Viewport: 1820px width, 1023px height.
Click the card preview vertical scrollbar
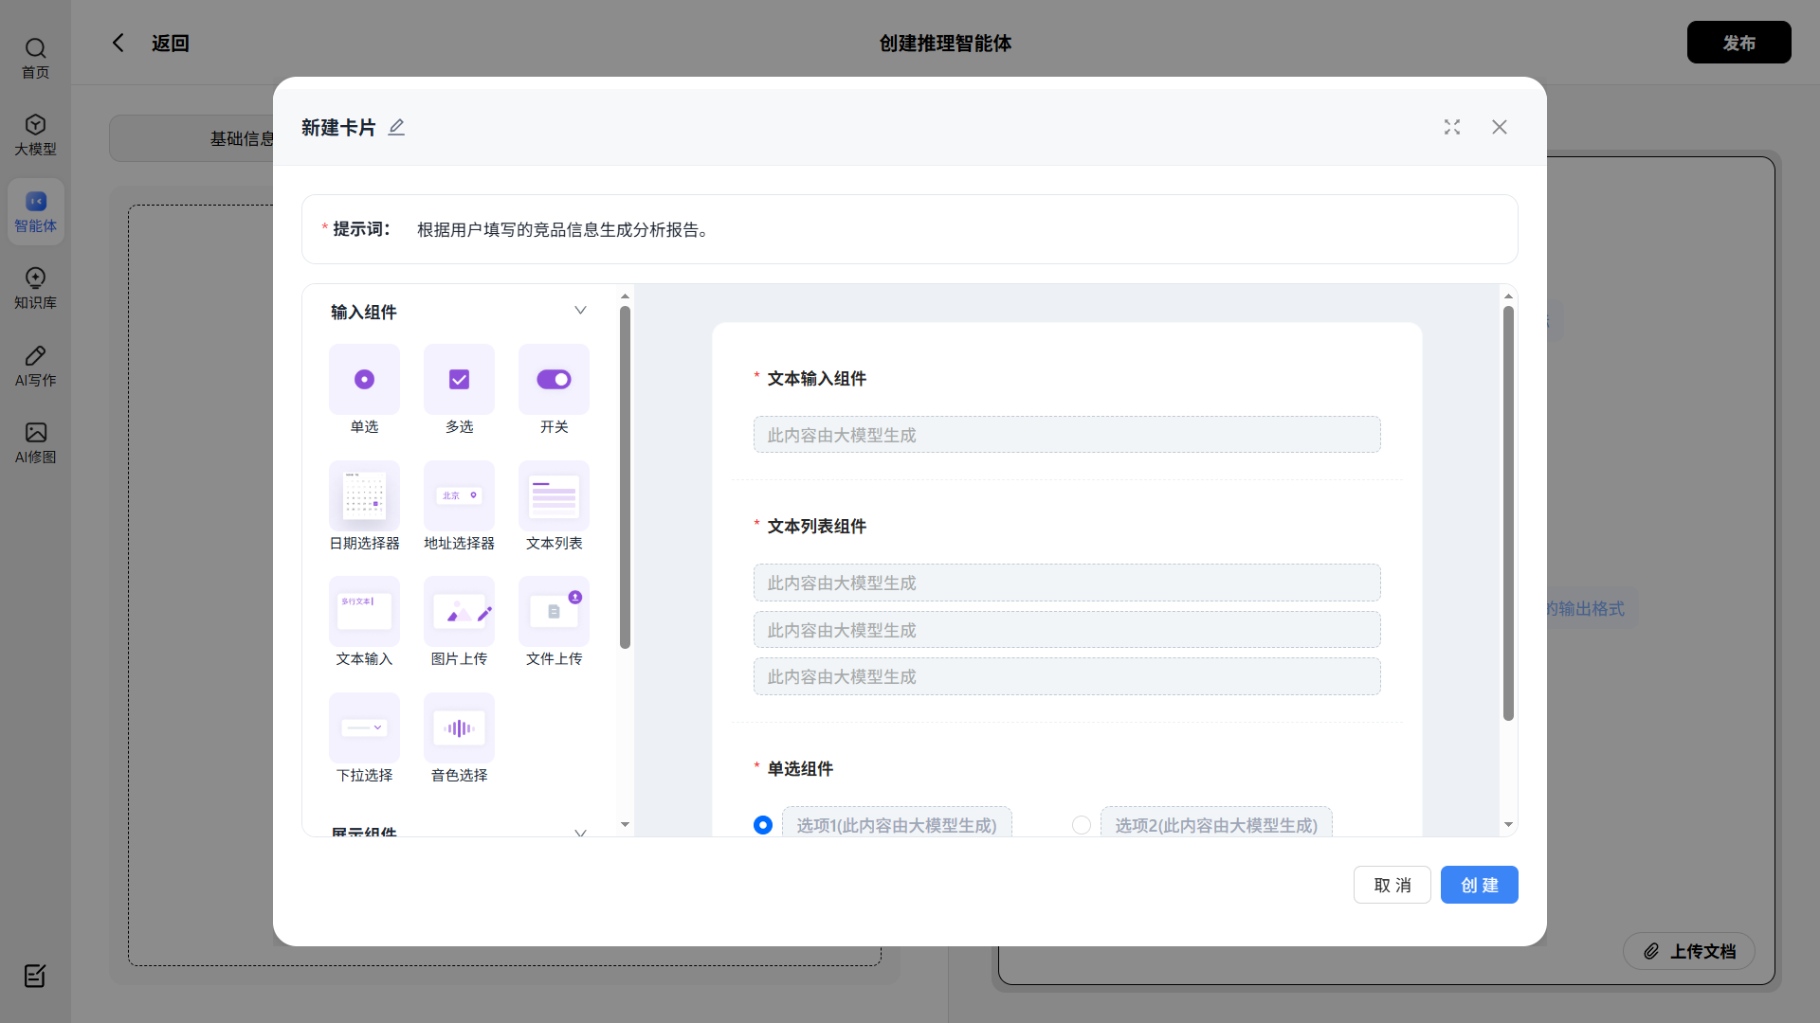pos(1508,511)
